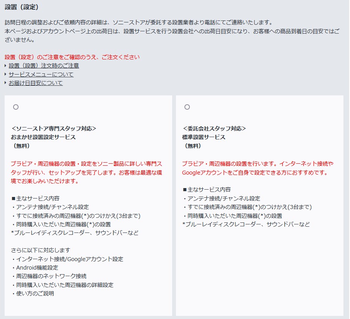
Task: Select the 標準設置サービス radio button
Action: (x=187, y=107)
